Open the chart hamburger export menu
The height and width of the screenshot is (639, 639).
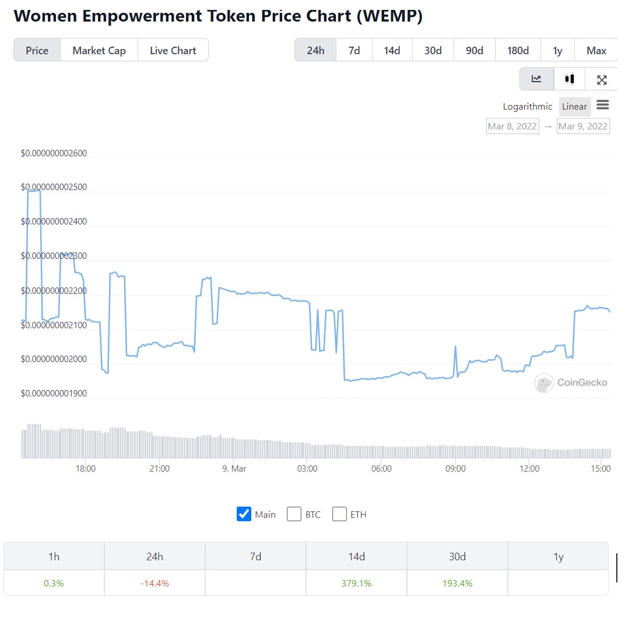point(603,106)
